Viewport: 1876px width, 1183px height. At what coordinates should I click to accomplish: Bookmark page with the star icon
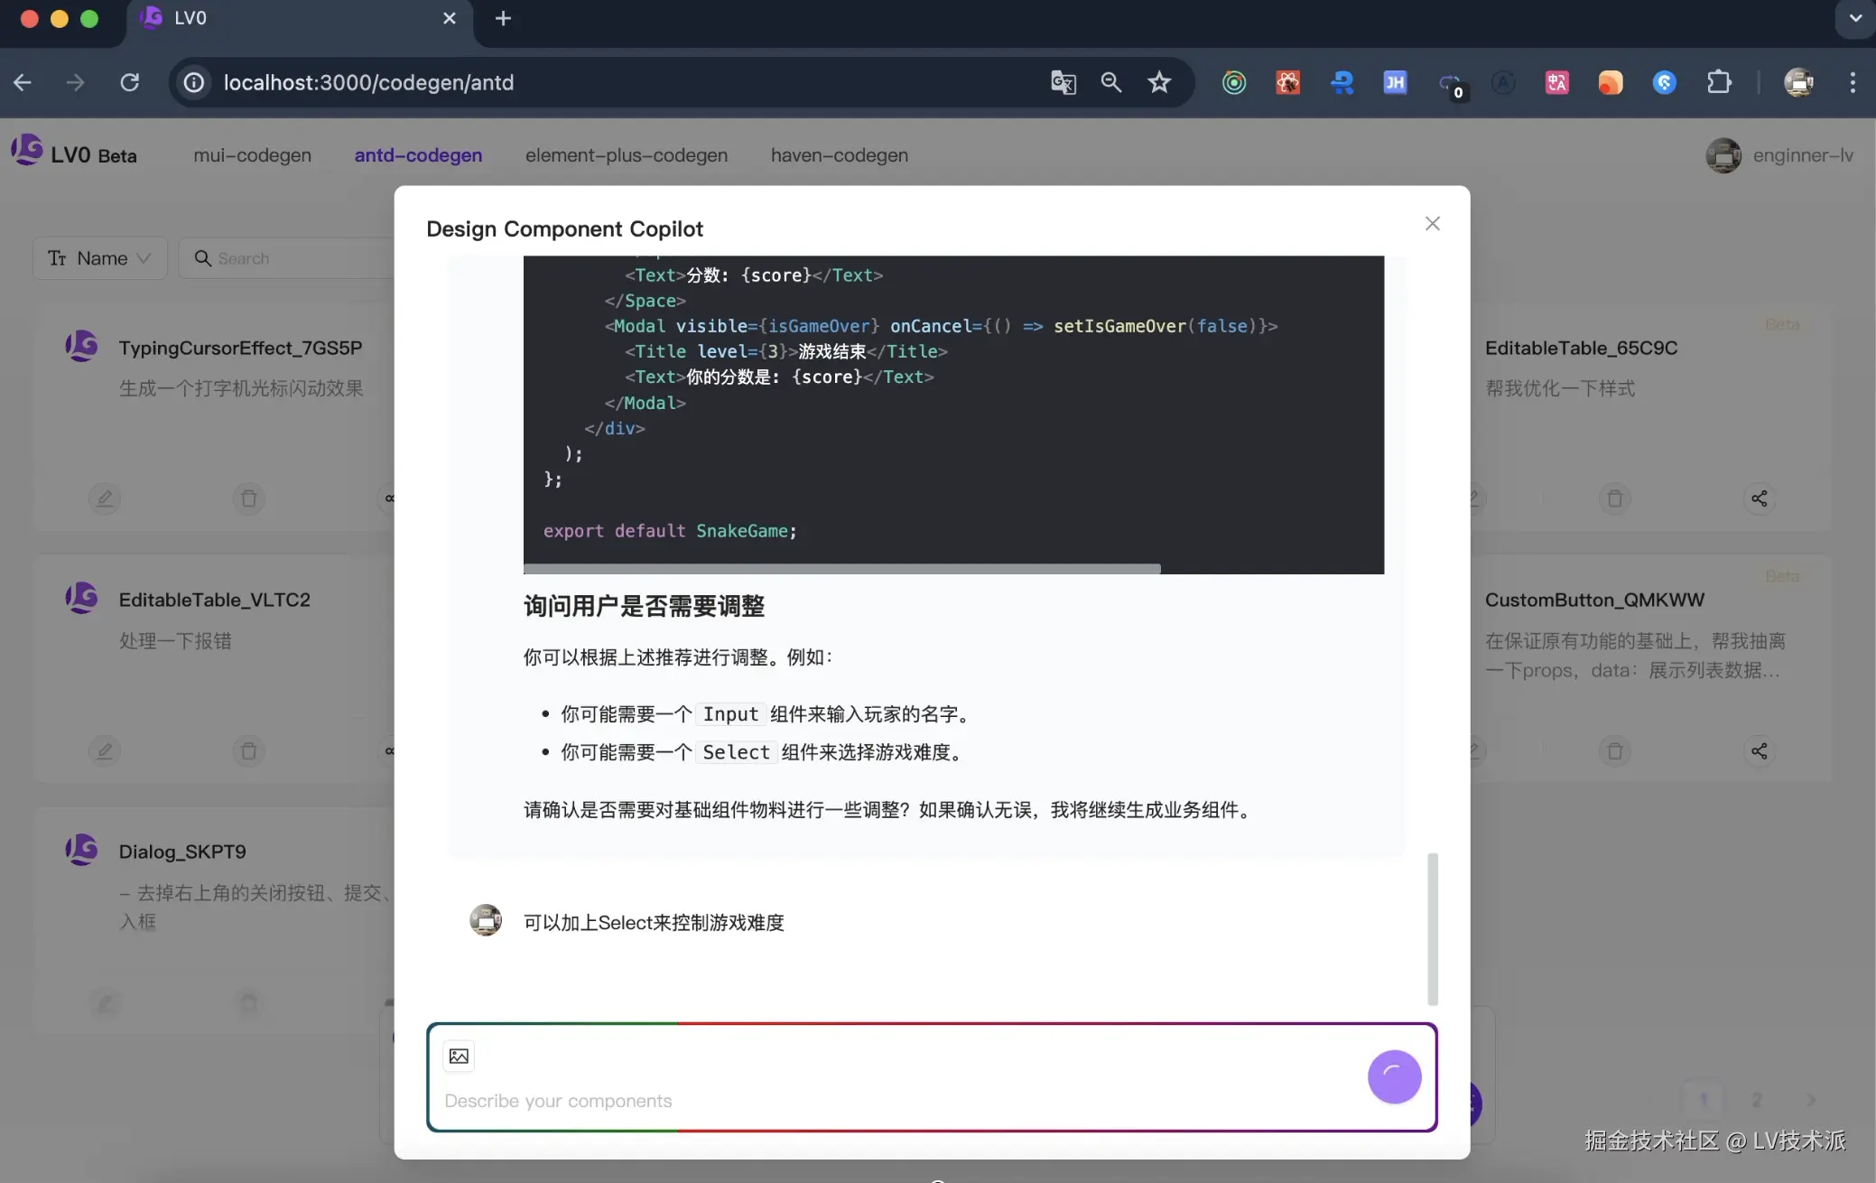pyautogui.click(x=1159, y=82)
